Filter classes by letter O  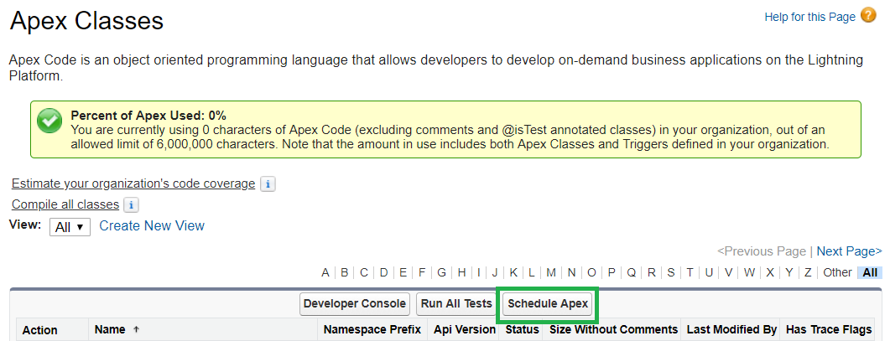(591, 273)
